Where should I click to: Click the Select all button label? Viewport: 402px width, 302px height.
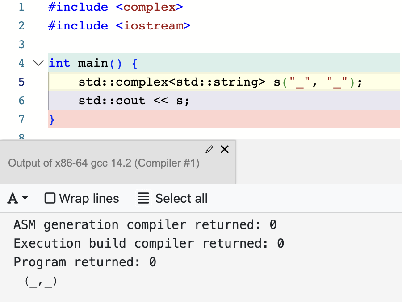tap(181, 198)
